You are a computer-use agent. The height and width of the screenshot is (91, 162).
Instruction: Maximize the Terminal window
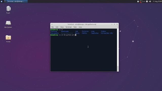(114, 24)
